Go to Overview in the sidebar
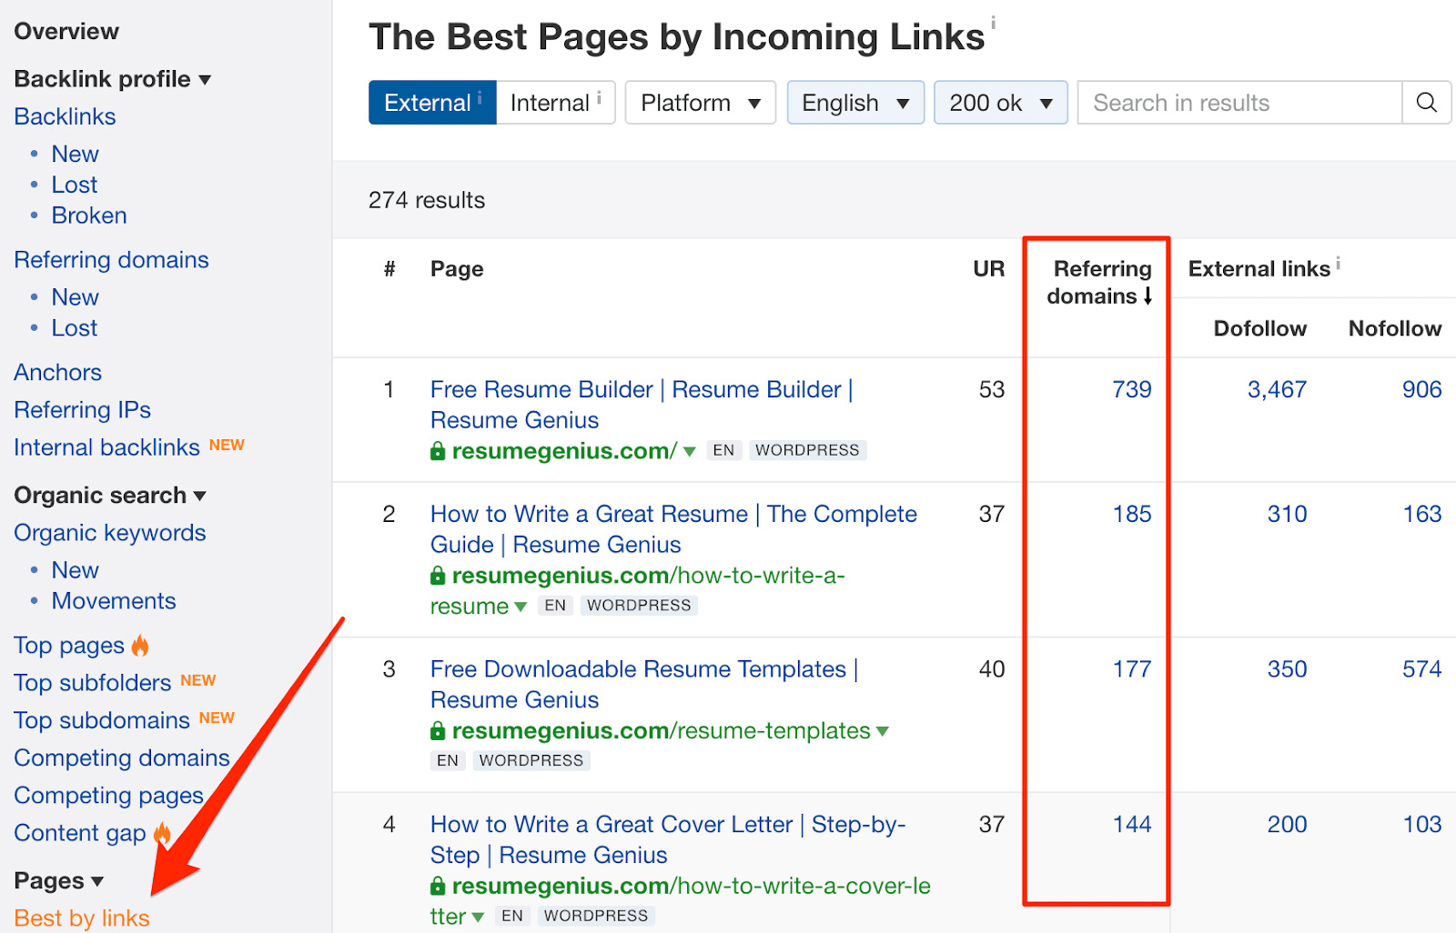This screenshot has width=1456, height=933. [66, 31]
